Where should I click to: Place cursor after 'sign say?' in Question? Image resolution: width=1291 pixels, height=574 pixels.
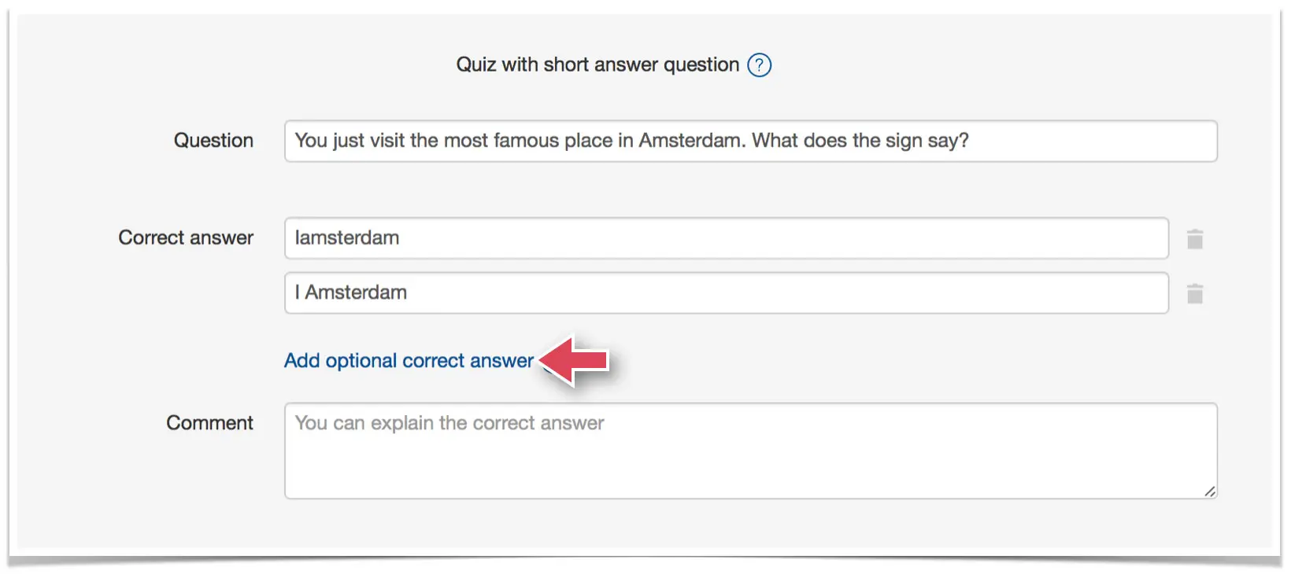971,141
